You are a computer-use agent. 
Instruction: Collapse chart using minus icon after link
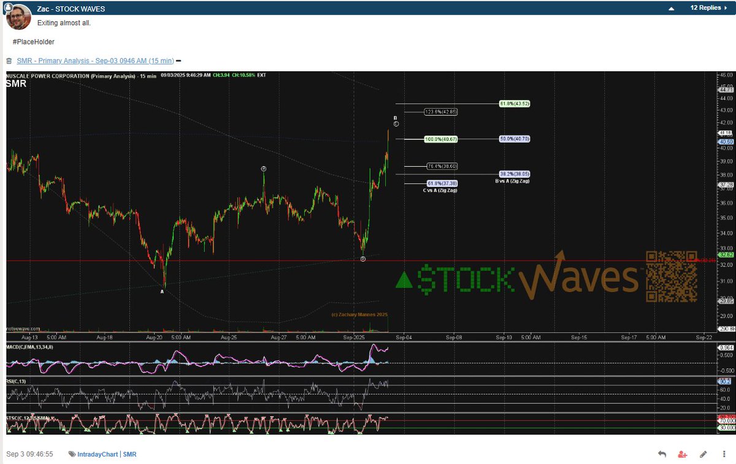tap(178, 61)
